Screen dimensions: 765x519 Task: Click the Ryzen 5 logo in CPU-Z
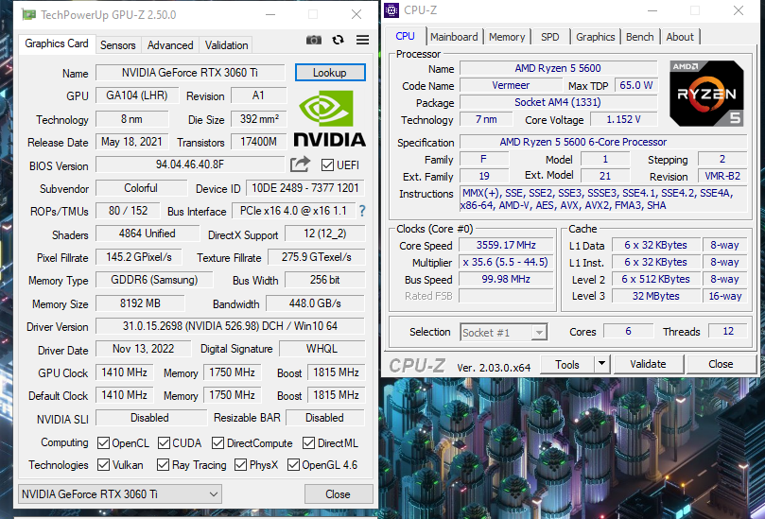(706, 94)
